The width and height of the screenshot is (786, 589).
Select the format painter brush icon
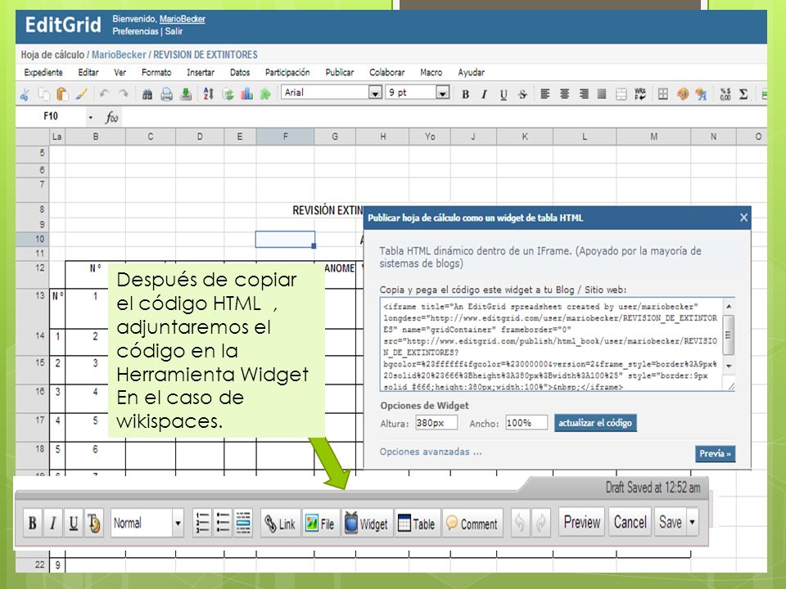point(81,93)
